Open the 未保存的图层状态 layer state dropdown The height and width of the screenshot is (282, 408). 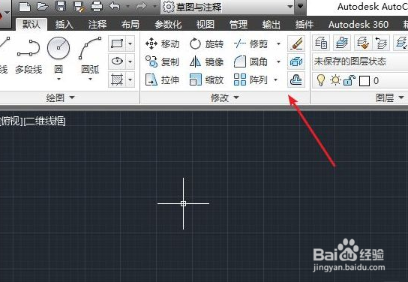[360, 61]
